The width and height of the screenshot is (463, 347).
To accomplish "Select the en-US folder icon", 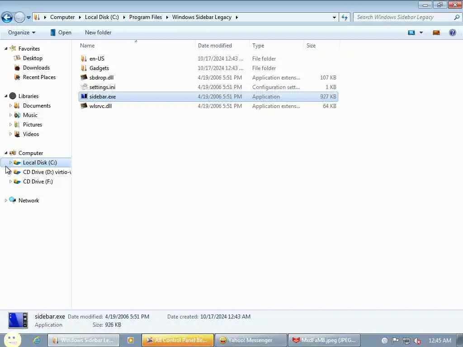I will 84,58.
